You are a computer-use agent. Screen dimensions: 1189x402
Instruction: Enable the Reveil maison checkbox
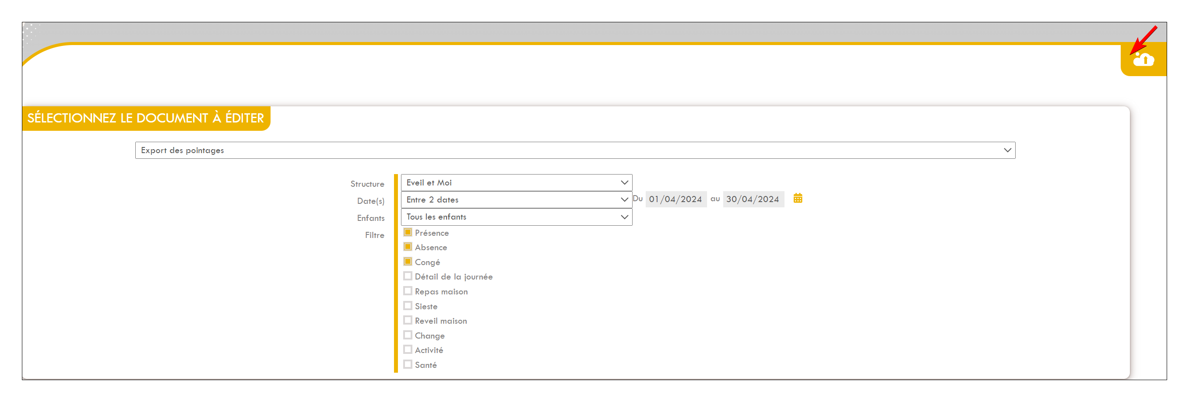(x=408, y=320)
